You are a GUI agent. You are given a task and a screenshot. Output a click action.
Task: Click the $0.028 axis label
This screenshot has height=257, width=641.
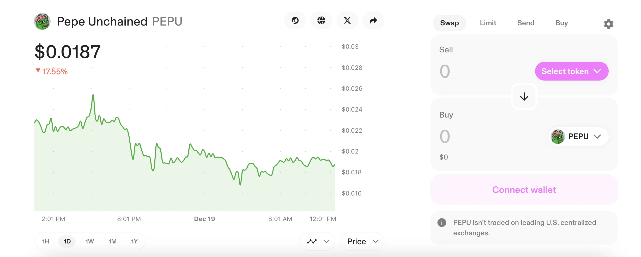pyautogui.click(x=352, y=68)
